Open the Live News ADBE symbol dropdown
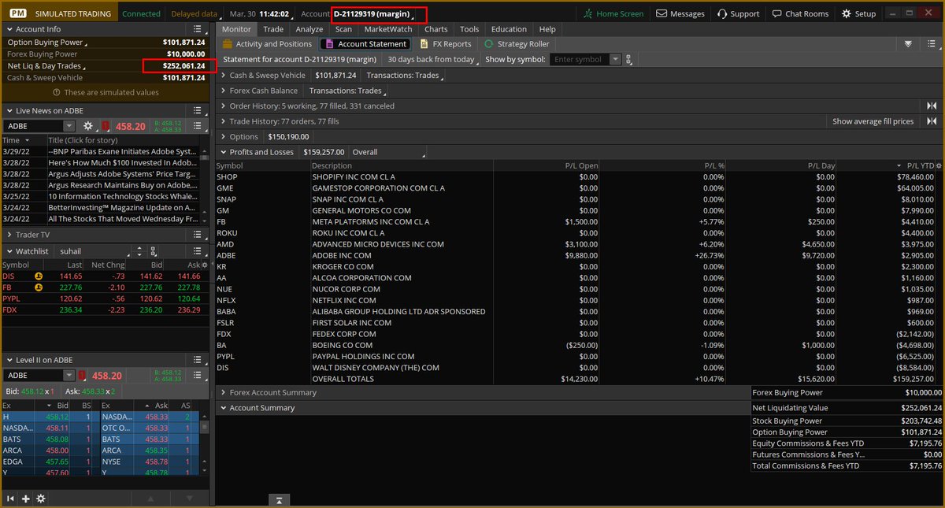The image size is (945, 508). click(69, 126)
